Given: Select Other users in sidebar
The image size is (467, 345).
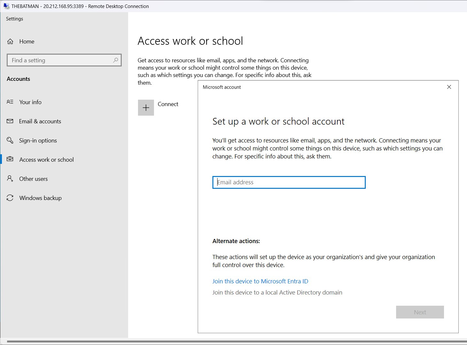Looking at the screenshot, I should pyautogui.click(x=34, y=179).
